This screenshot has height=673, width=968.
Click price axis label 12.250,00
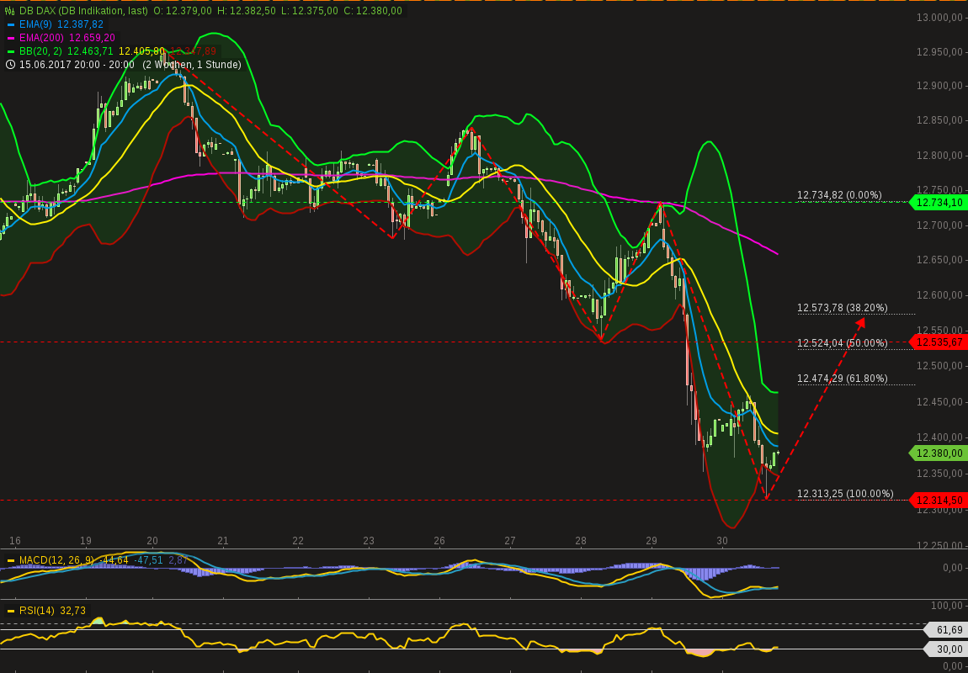941,545
